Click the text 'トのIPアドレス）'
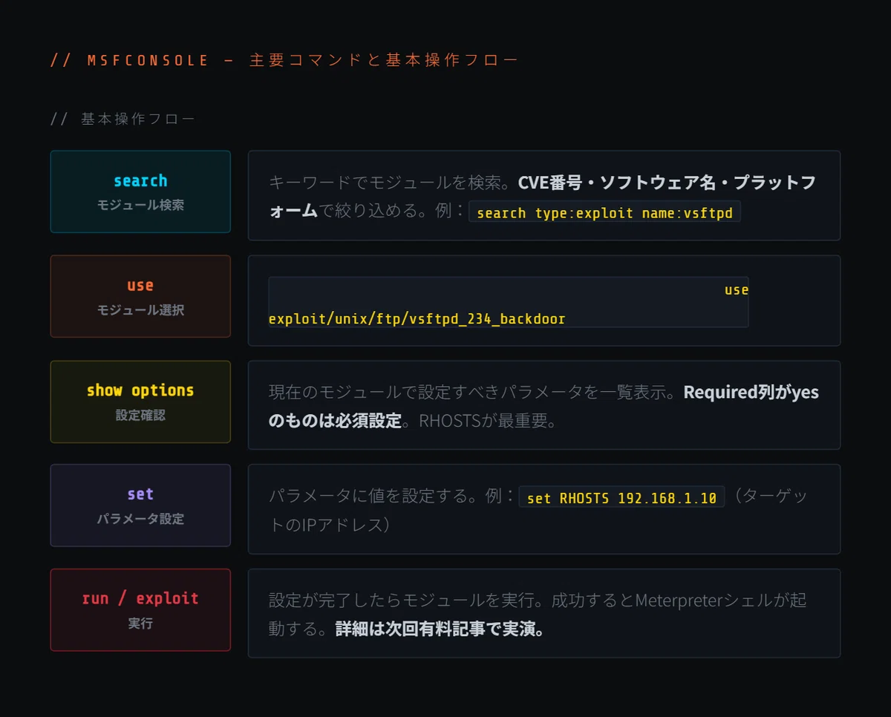 [330, 525]
